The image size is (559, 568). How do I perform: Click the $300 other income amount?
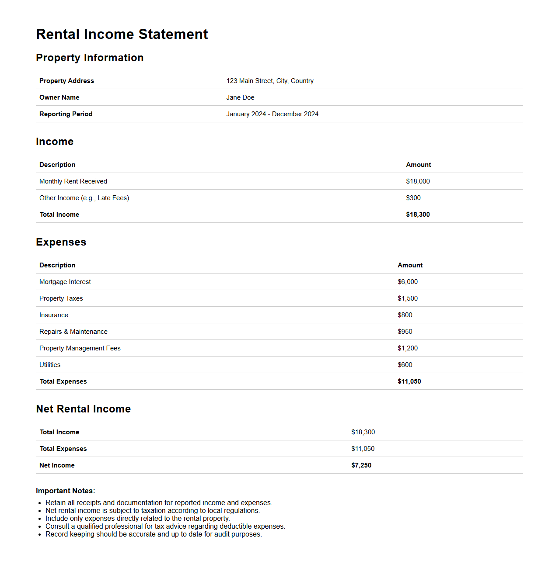coord(413,198)
